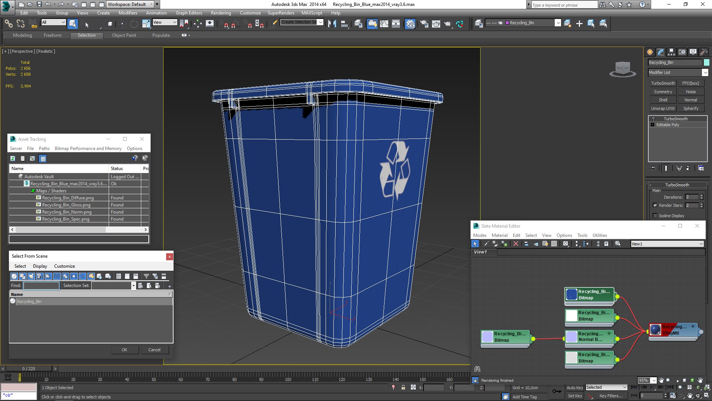Image resolution: width=712 pixels, height=401 pixels.
Task: Click the selection lock toggle padlock icon
Action: coord(403,388)
